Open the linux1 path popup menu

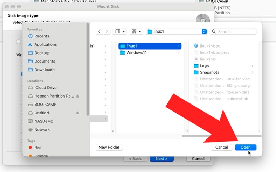point(176,31)
